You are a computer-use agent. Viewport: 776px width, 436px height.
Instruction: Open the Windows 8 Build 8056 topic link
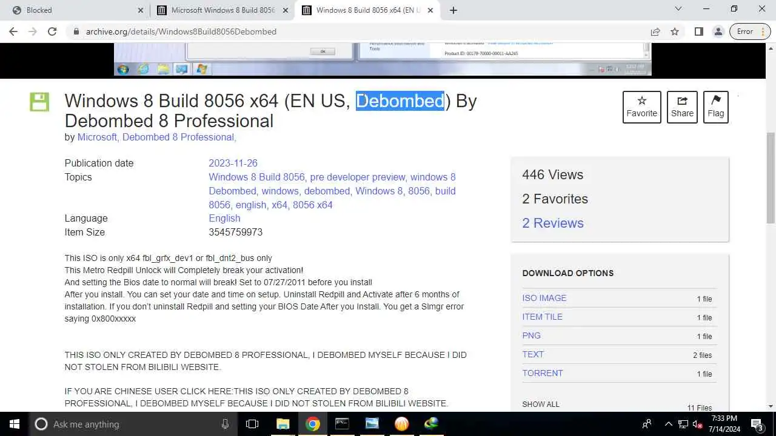pyautogui.click(x=256, y=177)
